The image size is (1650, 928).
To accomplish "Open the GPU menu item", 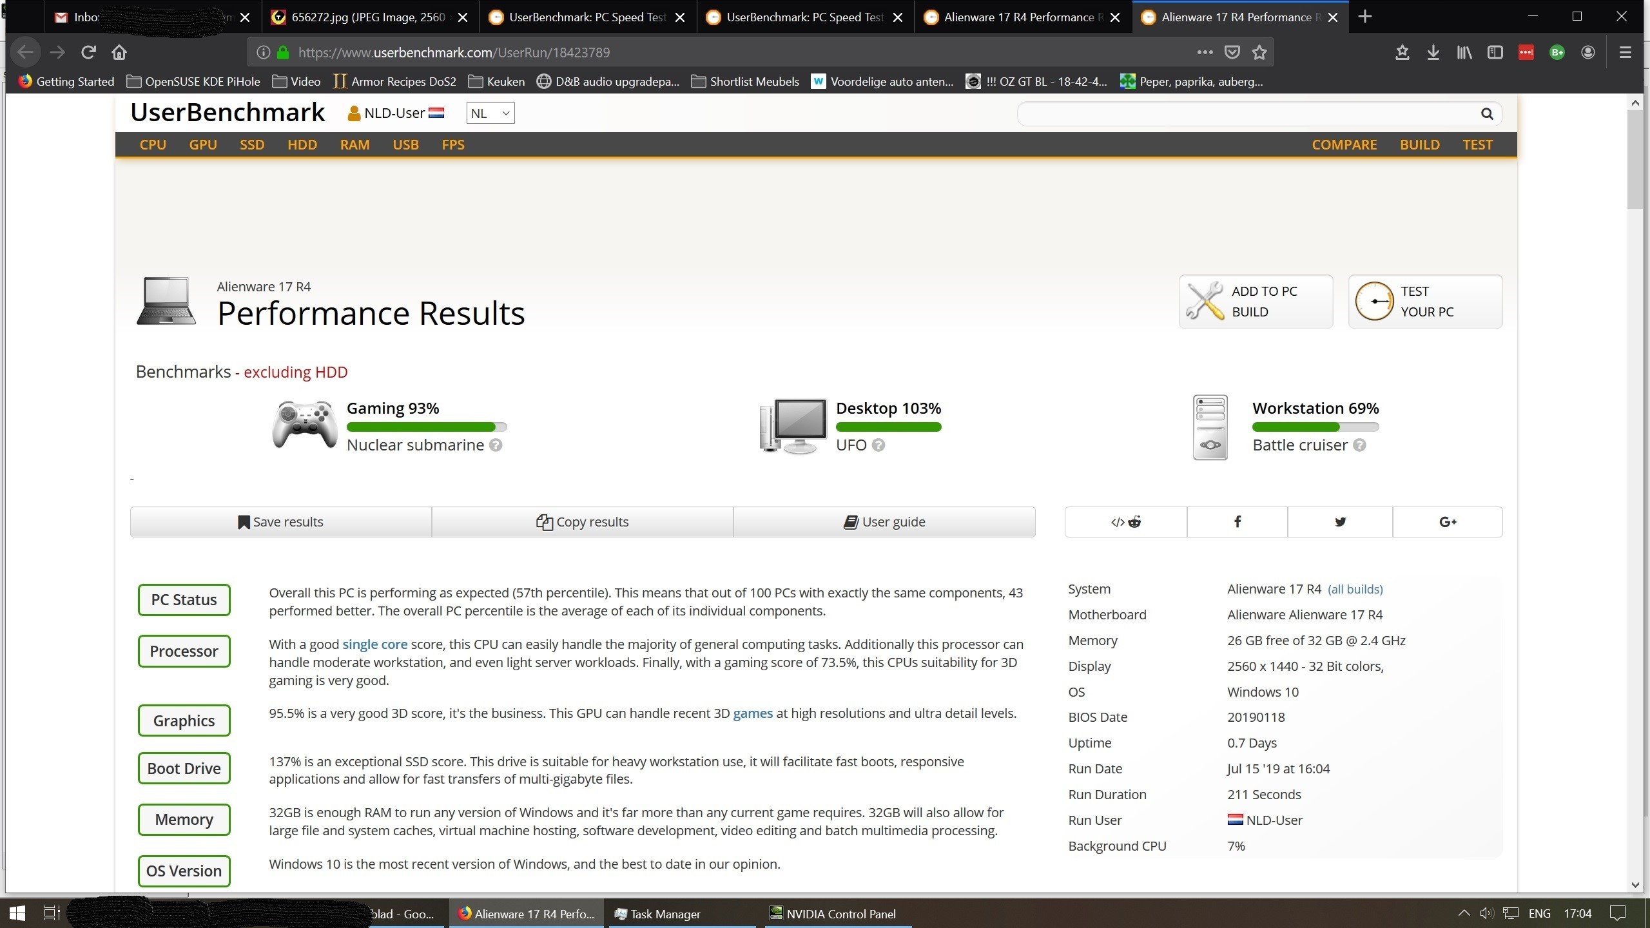I will (202, 145).
